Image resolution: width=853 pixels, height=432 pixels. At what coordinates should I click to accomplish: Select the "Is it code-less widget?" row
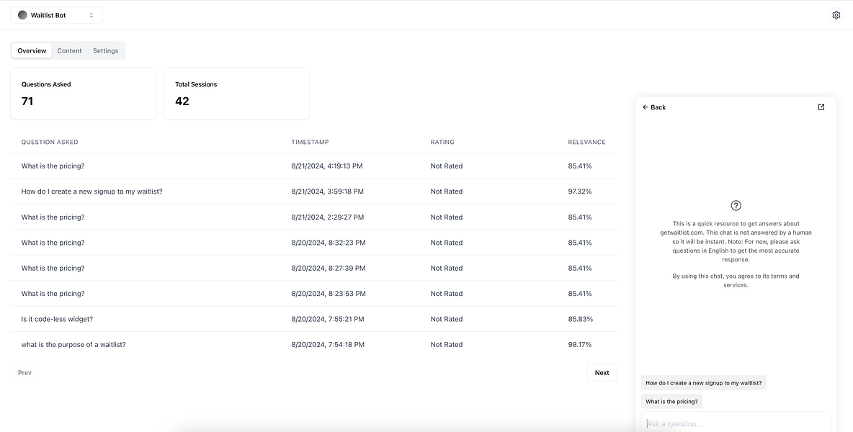313,319
